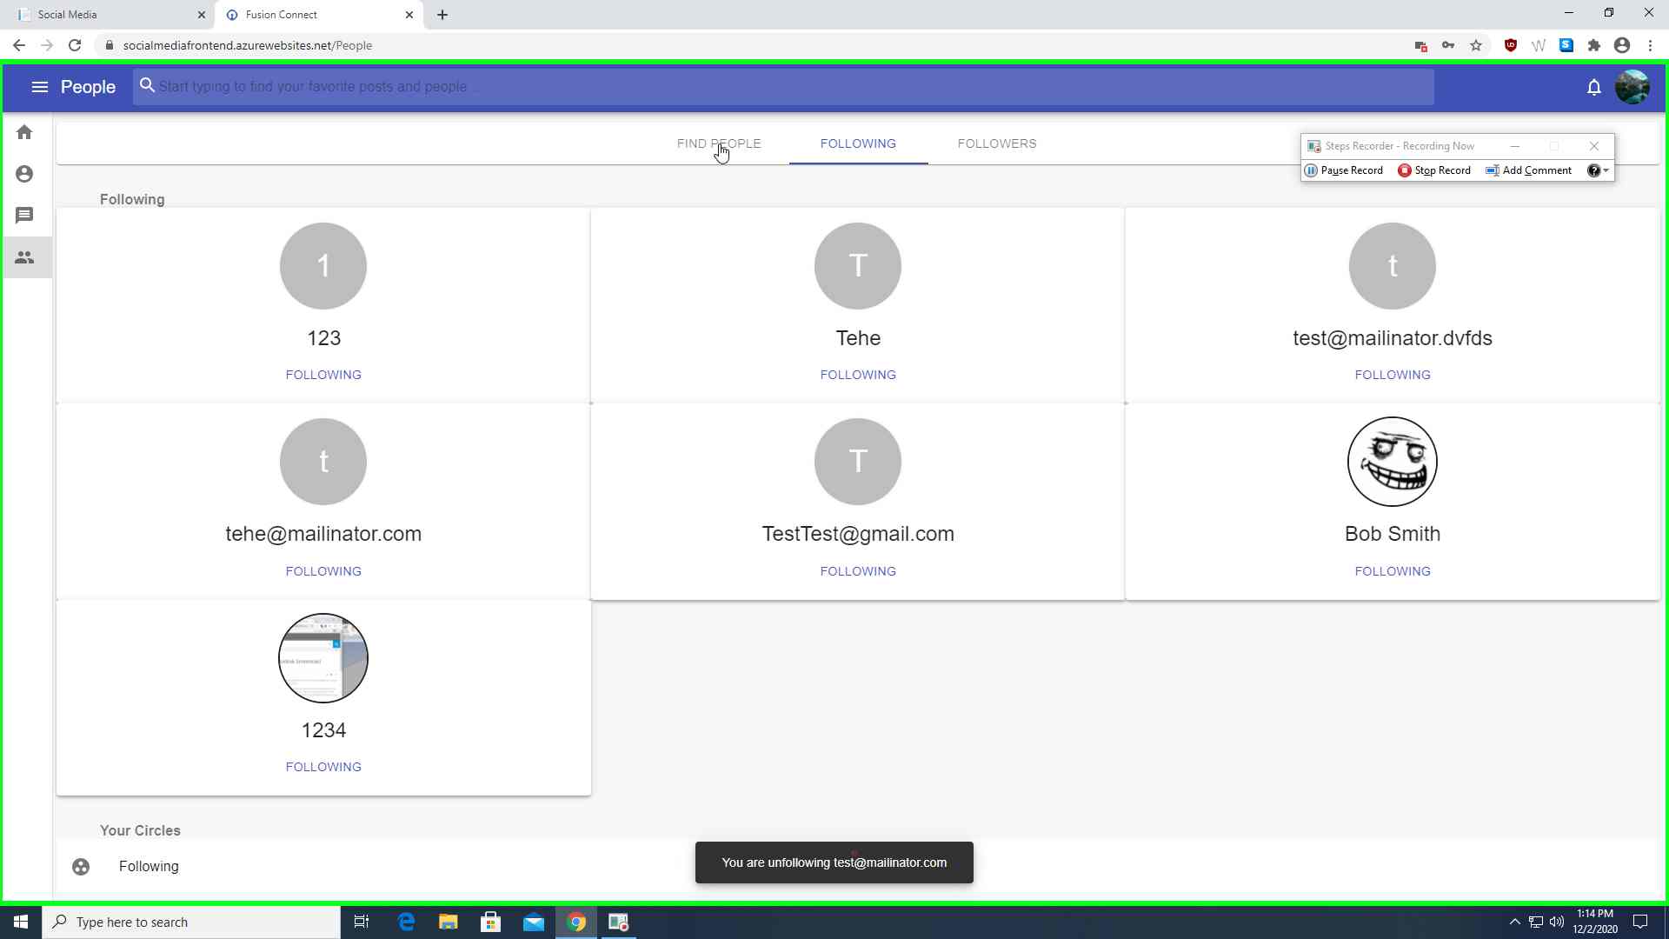Switch to the Find People tab
Screen dimensions: 1669x939
click(x=719, y=143)
